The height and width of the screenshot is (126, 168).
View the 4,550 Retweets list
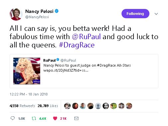pos(22,106)
